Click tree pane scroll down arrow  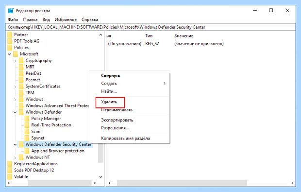pyautogui.click(x=100, y=177)
